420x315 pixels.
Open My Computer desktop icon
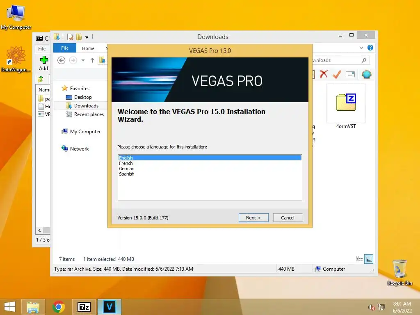click(16, 17)
